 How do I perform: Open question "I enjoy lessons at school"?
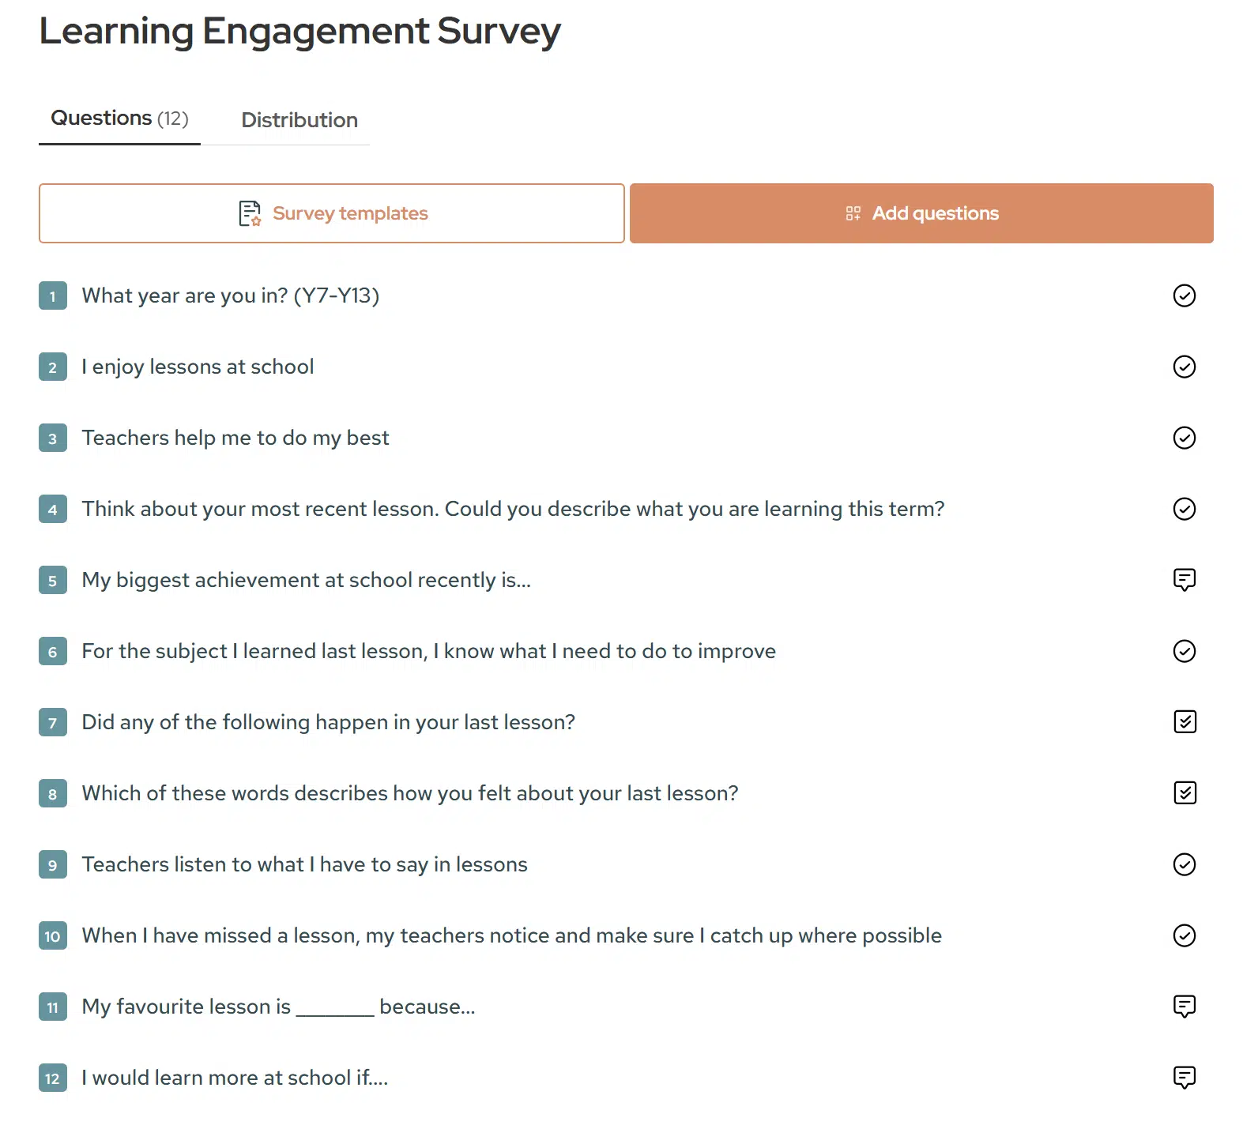pos(198,367)
